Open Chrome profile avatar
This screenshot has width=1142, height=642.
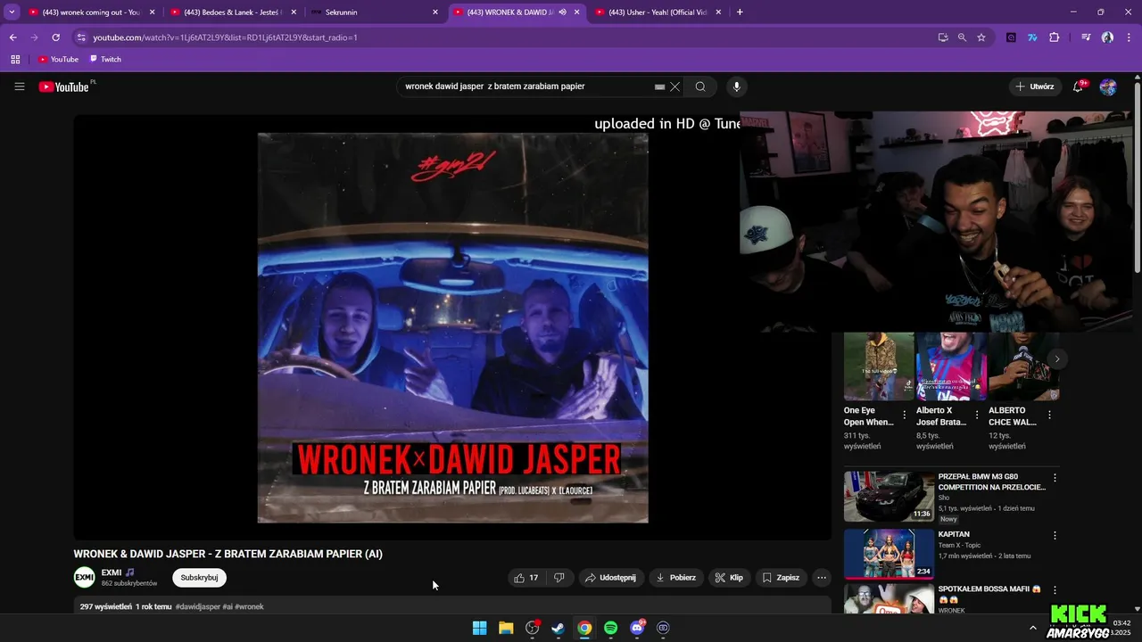click(x=1107, y=37)
